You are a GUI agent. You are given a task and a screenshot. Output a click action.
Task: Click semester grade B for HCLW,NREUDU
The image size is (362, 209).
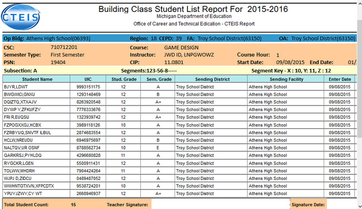158,140
